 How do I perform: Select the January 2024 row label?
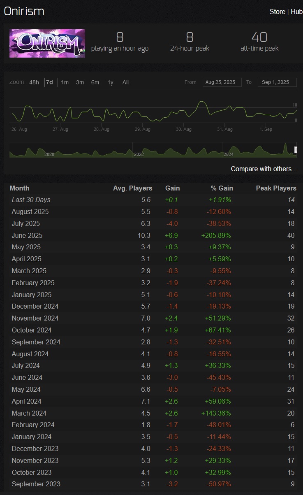click(x=32, y=437)
